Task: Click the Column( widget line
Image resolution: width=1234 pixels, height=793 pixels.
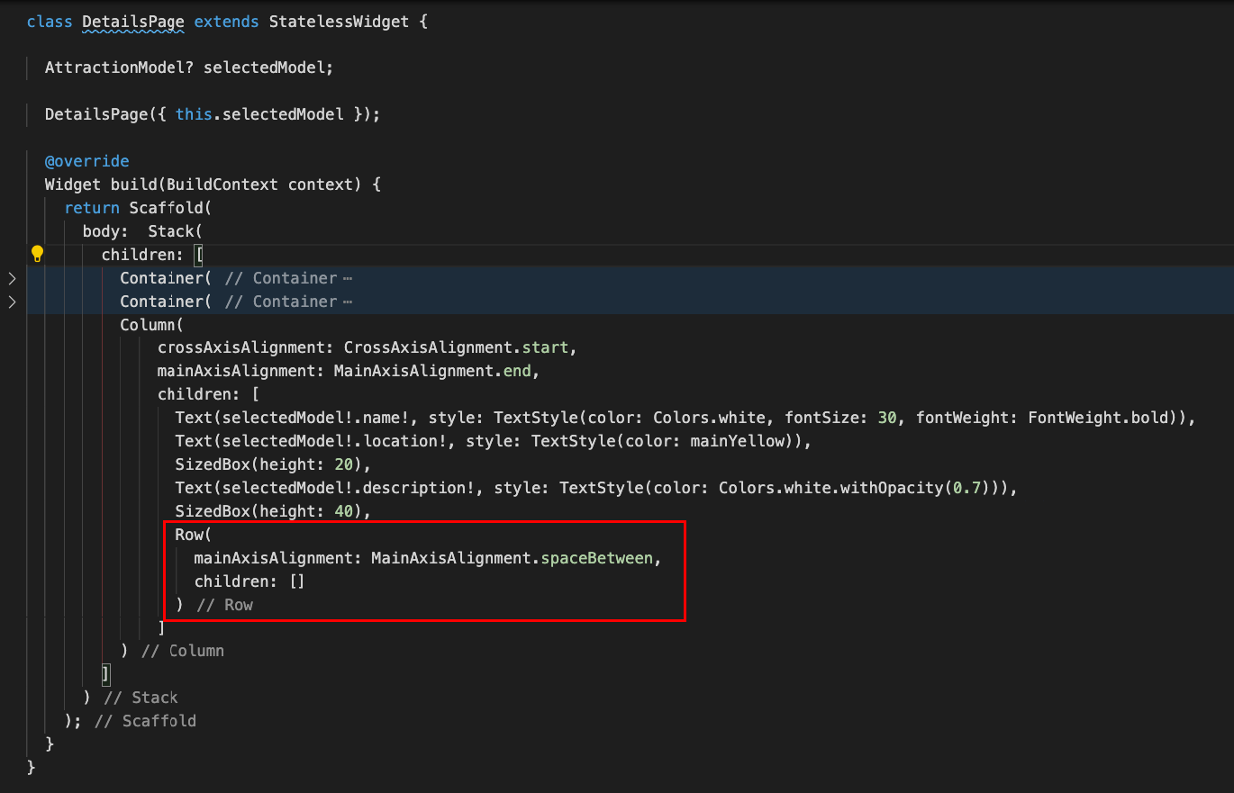Action: click(x=152, y=325)
